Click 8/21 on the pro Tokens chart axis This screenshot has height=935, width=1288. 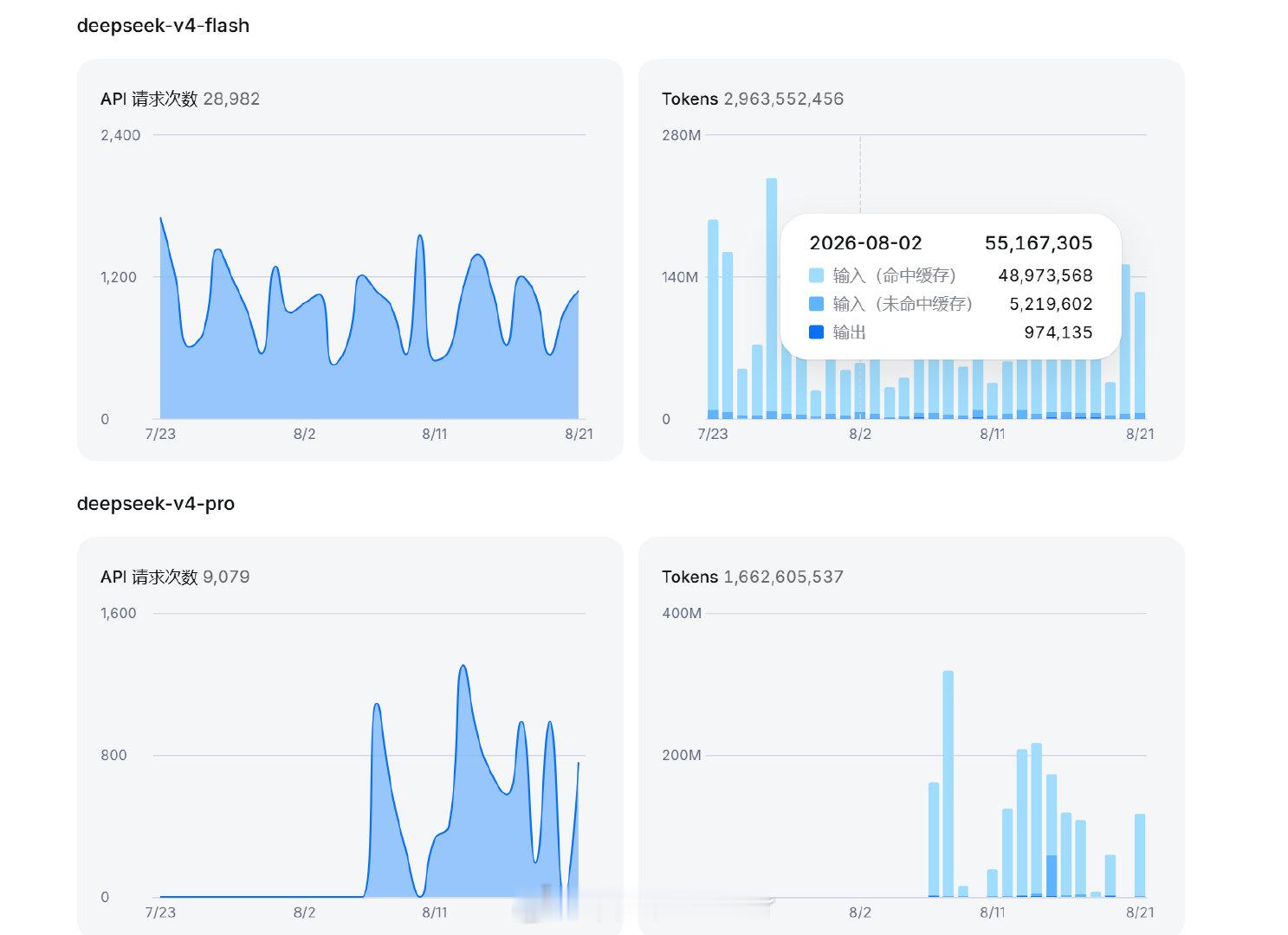pyautogui.click(x=1140, y=912)
